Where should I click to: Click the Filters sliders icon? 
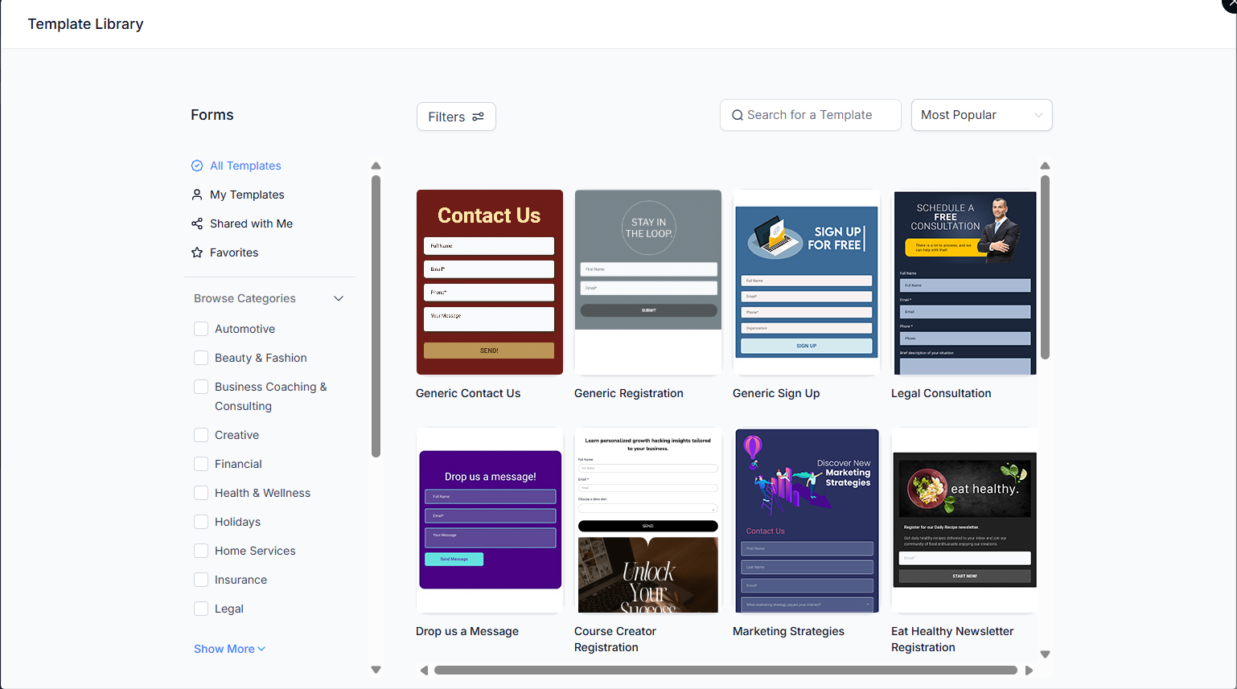tap(478, 117)
